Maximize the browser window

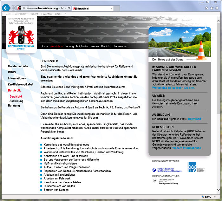(x=208, y=2)
